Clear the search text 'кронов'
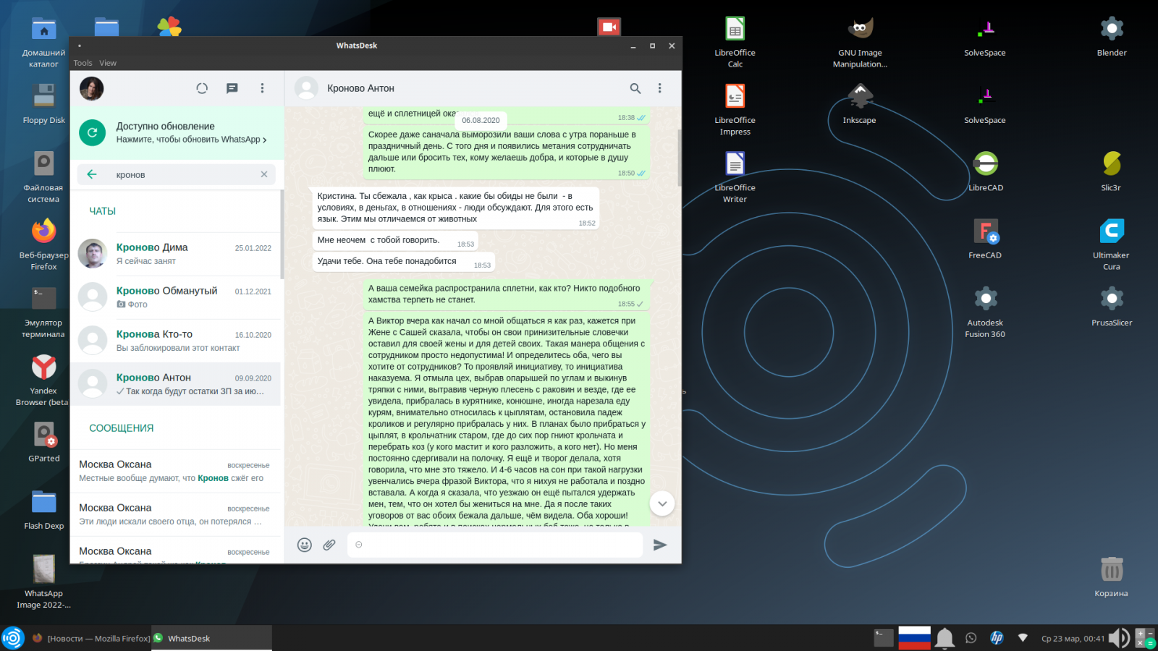The height and width of the screenshot is (651, 1158). (x=264, y=174)
